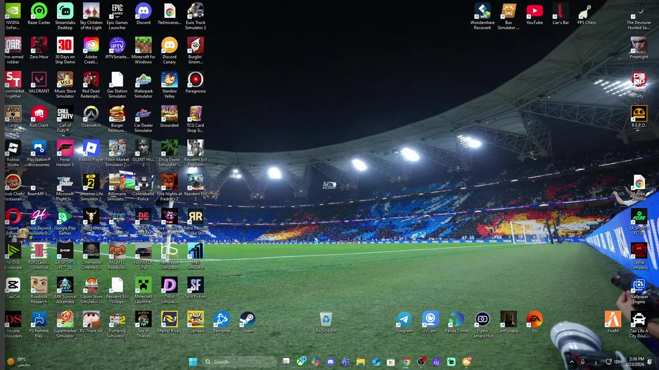
Task: Select the Liar's Bar icon
Action: (x=561, y=15)
